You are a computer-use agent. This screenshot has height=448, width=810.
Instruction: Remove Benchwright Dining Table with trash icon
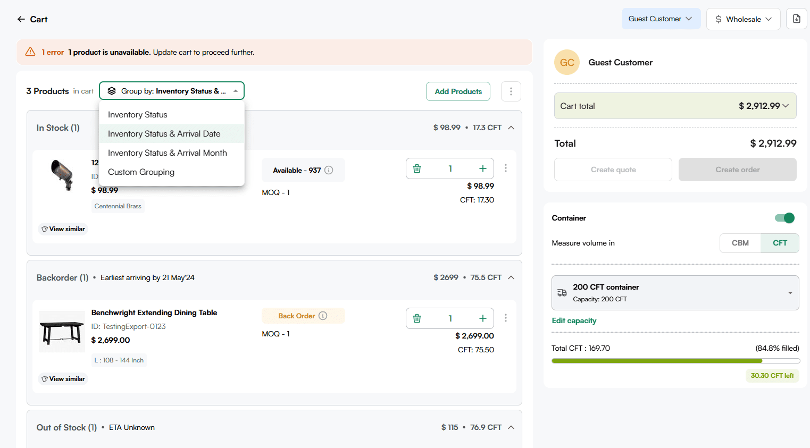coord(417,318)
